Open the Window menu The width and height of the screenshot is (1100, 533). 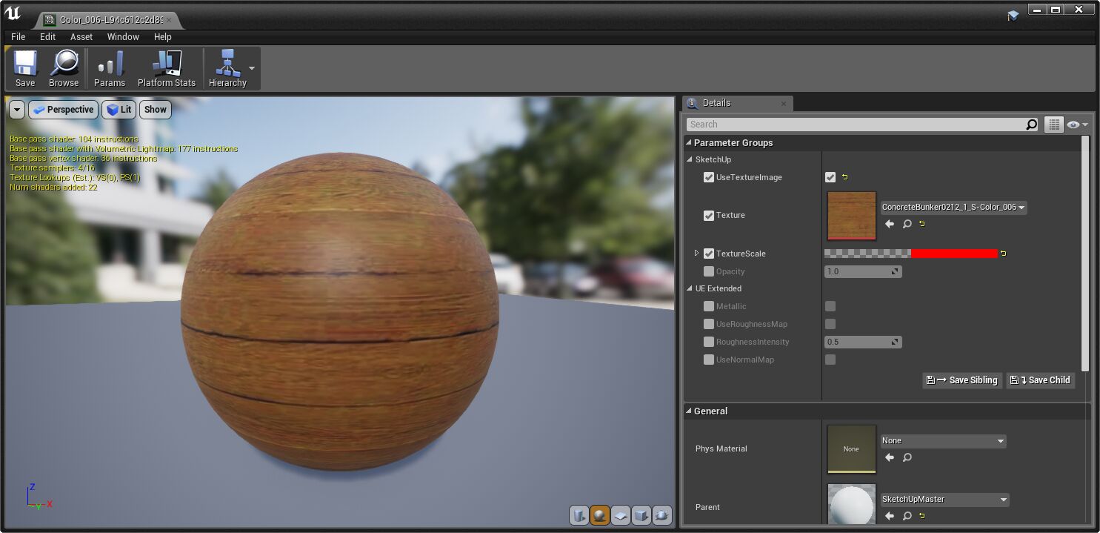pyautogui.click(x=123, y=36)
